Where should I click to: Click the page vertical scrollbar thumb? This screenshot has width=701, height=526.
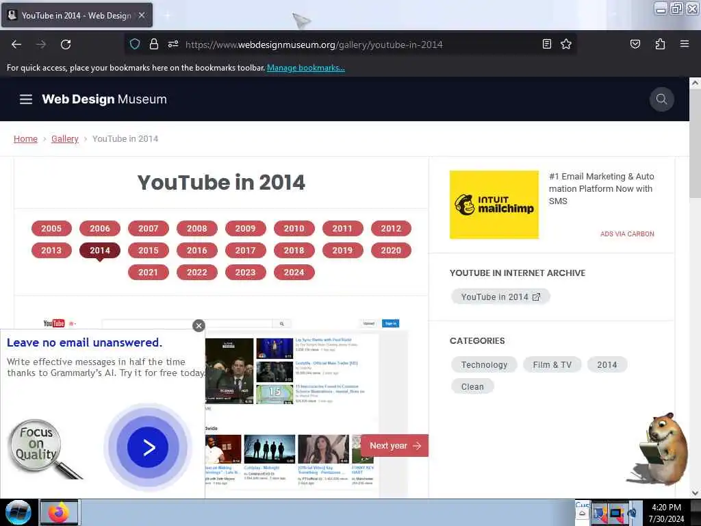[695, 143]
